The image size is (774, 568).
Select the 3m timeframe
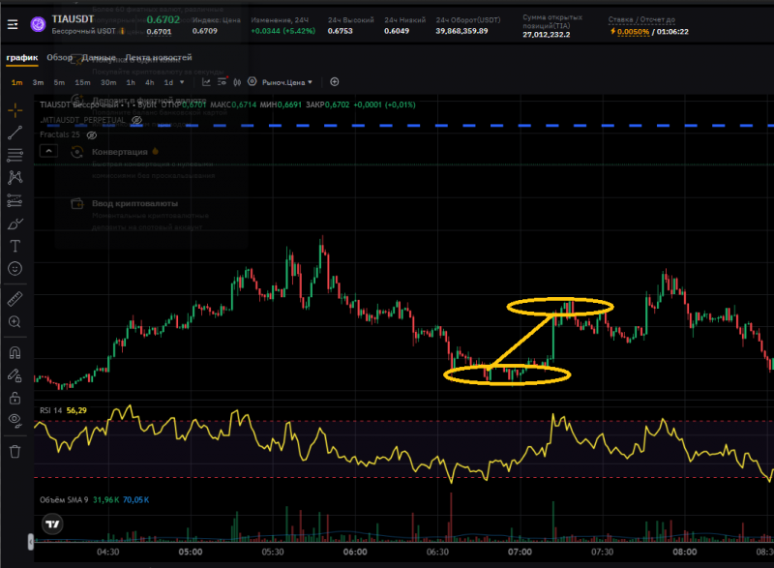38,82
